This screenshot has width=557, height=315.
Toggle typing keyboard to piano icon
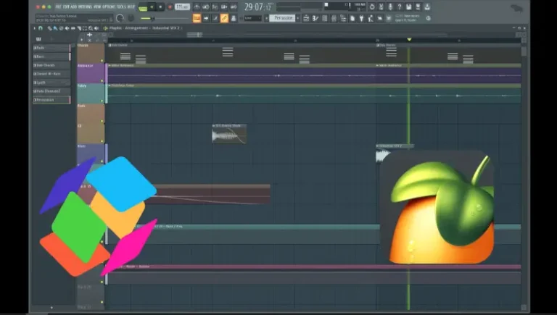pos(197,18)
